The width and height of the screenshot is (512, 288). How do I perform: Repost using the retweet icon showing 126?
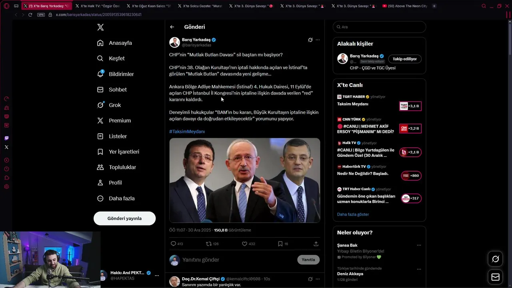coord(208,244)
